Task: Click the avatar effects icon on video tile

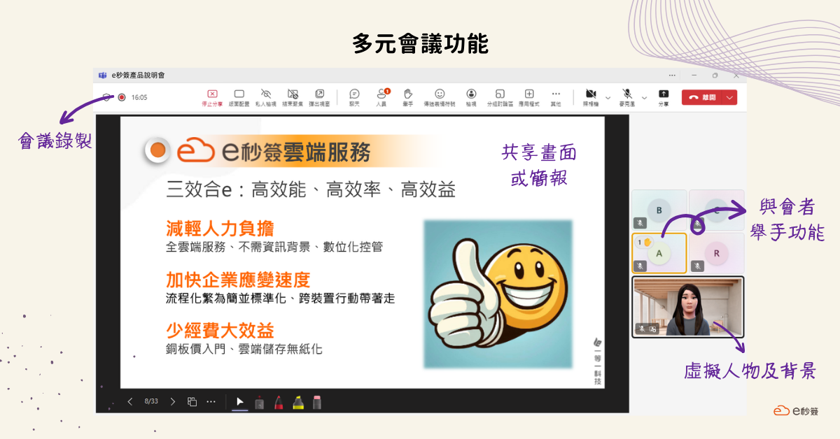Action: (652, 329)
